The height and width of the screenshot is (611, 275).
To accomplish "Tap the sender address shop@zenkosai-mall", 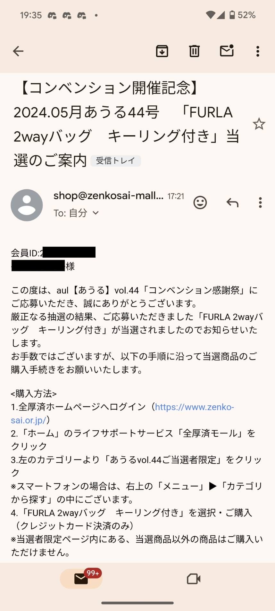I will [x=108, y=195].
